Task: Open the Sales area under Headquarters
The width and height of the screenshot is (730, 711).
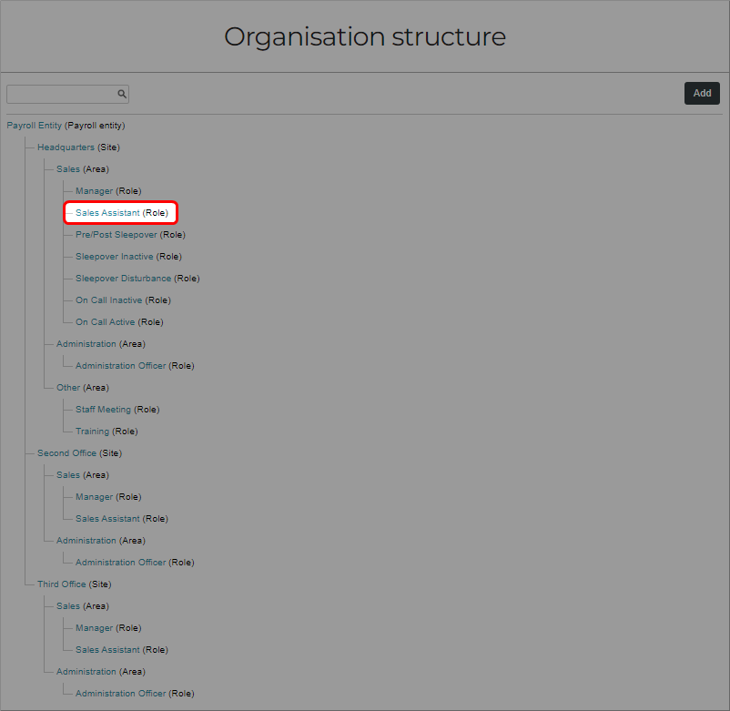Action: point(67,168)
